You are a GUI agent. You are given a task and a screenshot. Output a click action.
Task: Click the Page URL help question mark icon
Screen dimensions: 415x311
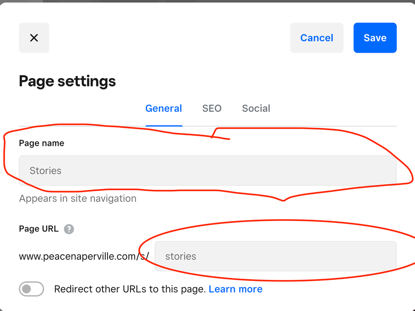(69, 229)
